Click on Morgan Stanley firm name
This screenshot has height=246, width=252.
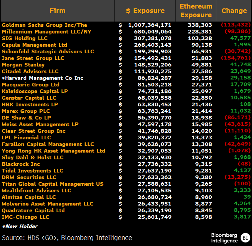point(23,65)
